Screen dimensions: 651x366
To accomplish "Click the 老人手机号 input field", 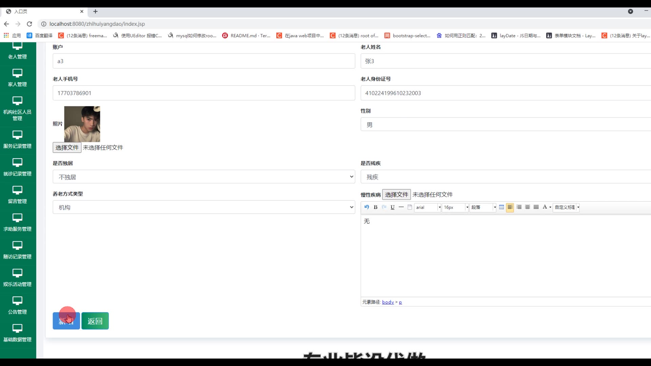I will coord(204,93).
